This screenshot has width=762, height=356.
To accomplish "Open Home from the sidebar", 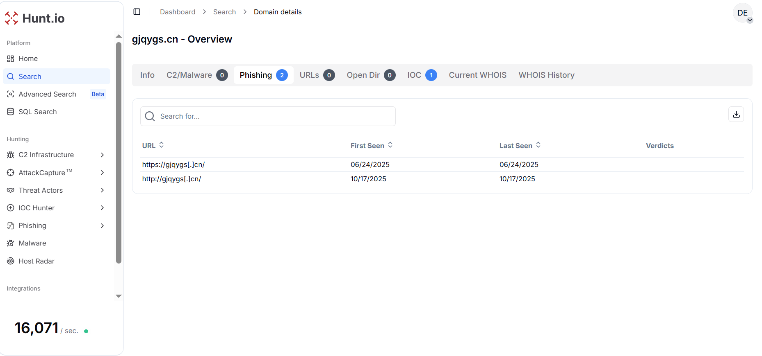I will coord(28,59).
